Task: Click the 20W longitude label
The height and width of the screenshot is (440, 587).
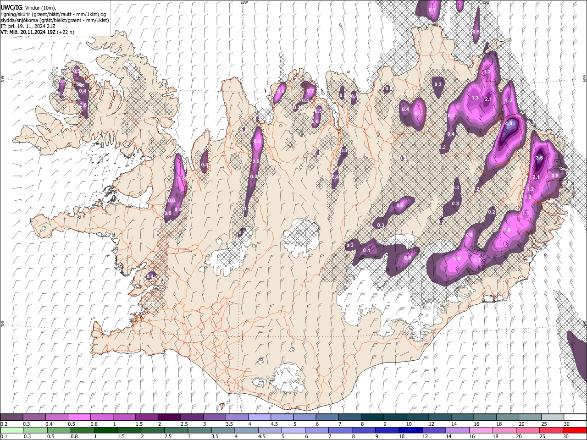Action: pyautogui.click(x=244, y=2)
